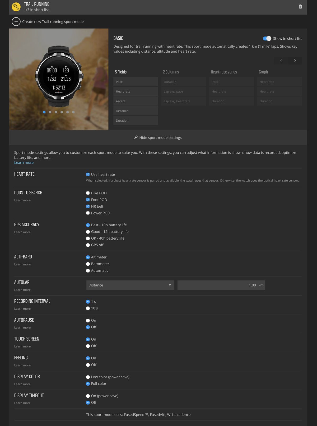
Task: Click Lap avg. heart rate in 2 Columns
Action: (x=184, y=101)
